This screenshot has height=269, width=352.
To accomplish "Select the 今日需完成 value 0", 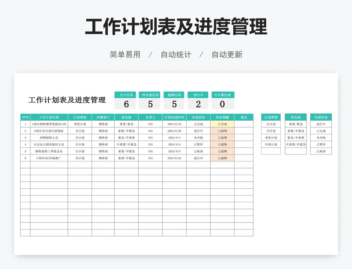I will coord(222,104).
